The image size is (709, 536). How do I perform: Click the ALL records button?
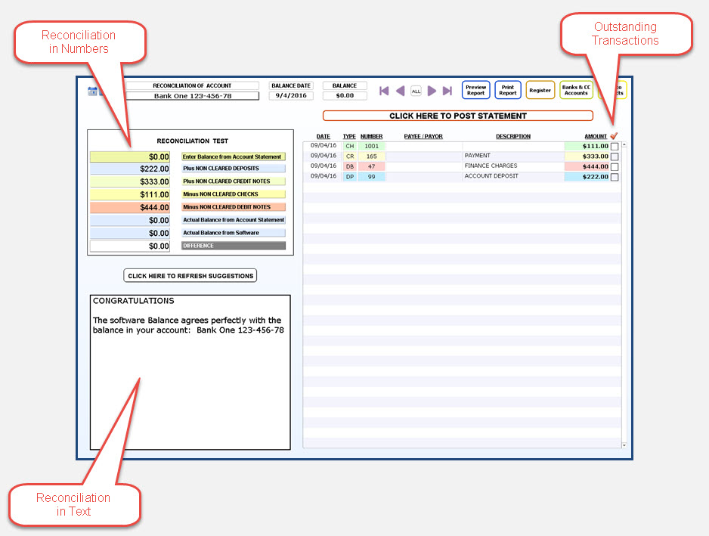[x=416, y=91]
